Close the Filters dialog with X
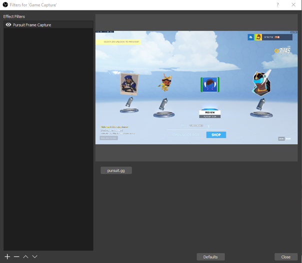 (293, 4)
